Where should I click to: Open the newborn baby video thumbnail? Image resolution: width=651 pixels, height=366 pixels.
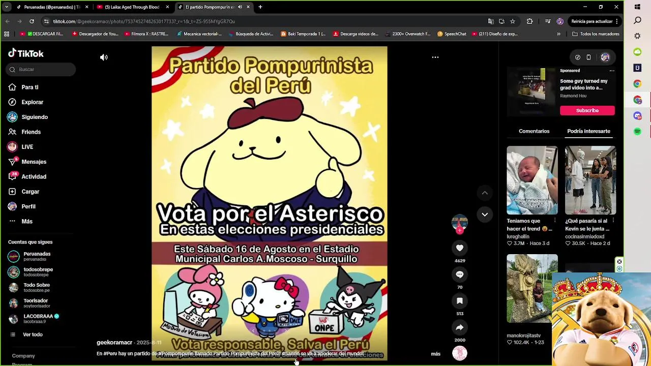click(x=532, y=180)
